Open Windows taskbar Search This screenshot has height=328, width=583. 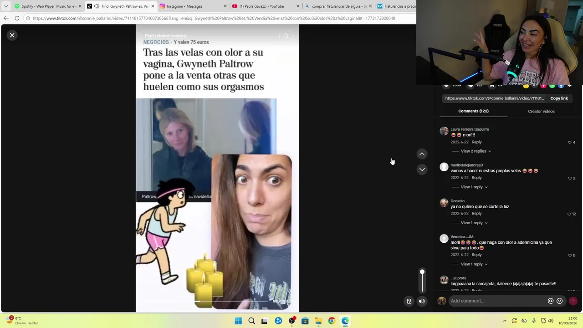click(x=251, y=321)
